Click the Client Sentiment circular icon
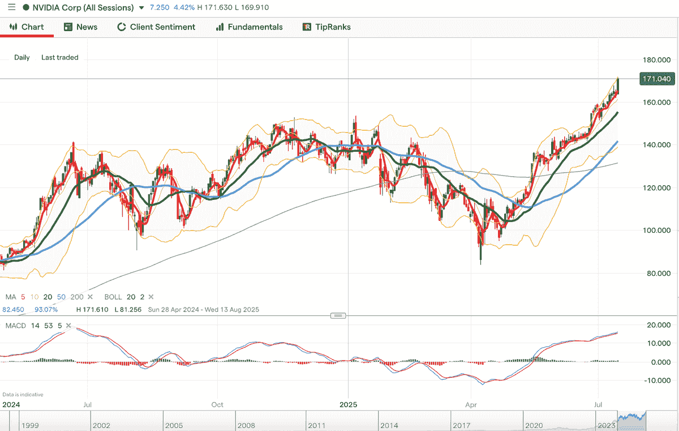679x431 pixels. pyautogui.click(x=121, y=27)
